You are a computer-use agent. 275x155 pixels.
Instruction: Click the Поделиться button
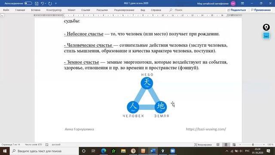pyautogui.click(x=236, y=10)
